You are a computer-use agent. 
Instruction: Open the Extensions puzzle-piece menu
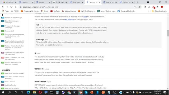[158, 7]
